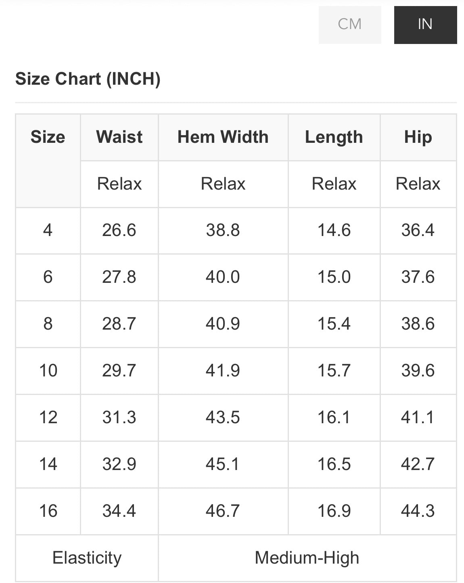Click the Size Chart (INCH) heading

(x=88, y=79)
